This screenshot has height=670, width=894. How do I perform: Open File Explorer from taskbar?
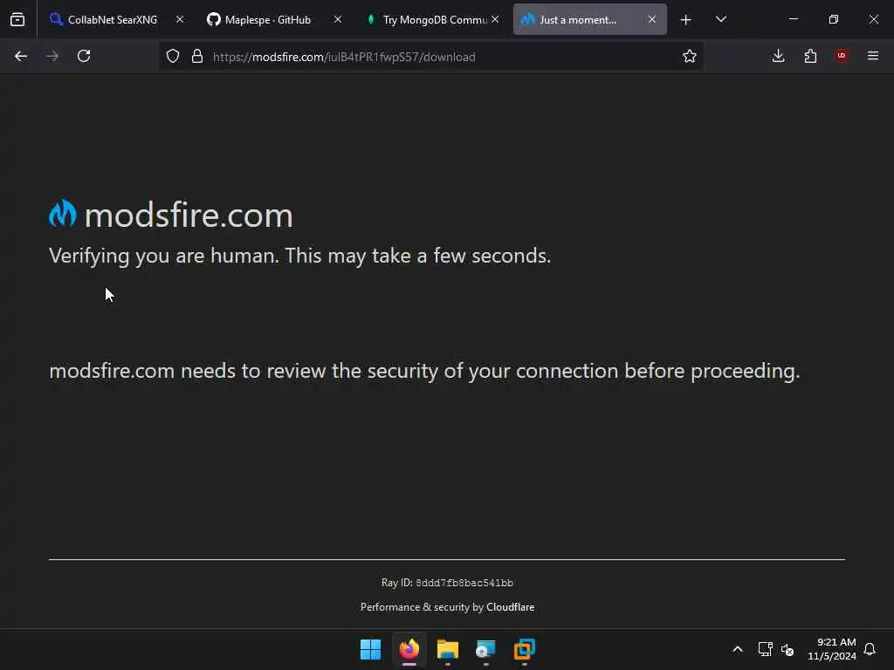pos(448,649)
